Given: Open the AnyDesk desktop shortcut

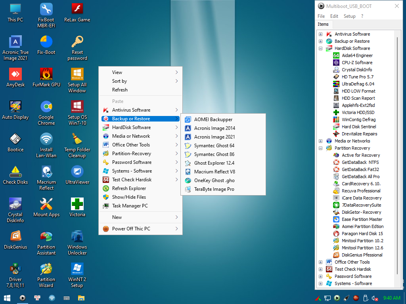Looking at the screenshot, I should tap(15, 74).
